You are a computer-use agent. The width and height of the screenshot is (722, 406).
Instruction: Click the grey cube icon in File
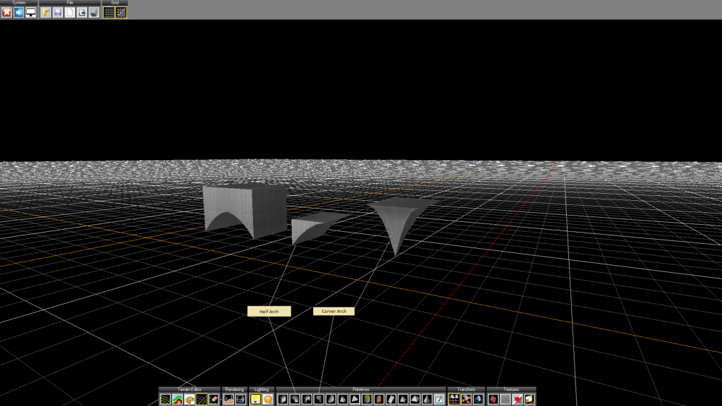tap(94, 13)
